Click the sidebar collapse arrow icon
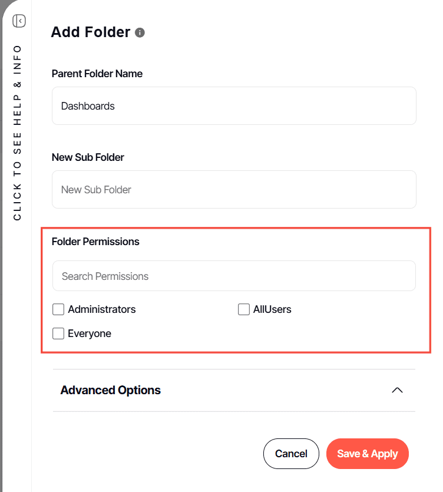 (19, 21)
